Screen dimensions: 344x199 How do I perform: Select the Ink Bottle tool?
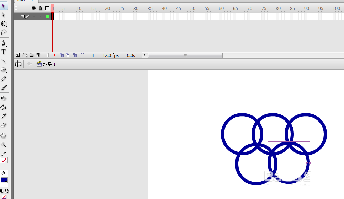point(4,98)
